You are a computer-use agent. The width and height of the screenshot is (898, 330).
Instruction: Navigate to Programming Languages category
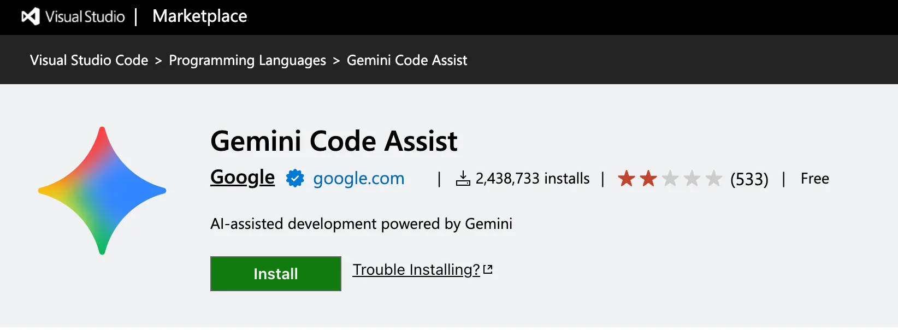[247, 60]
